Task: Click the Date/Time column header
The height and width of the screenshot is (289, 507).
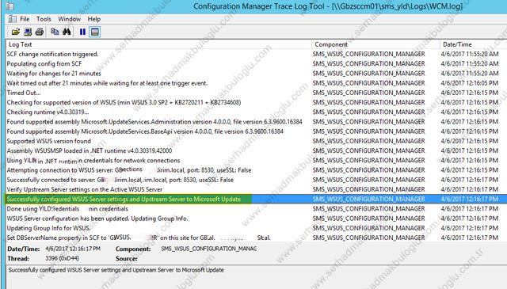Action: [x=474, y=44]
